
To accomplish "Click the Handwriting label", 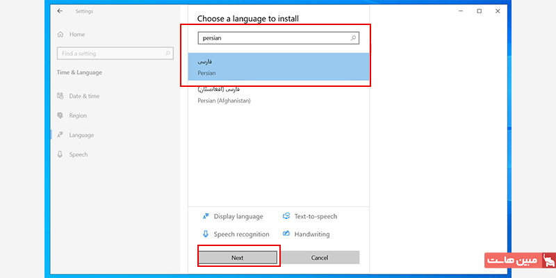I will click(x=312, y=234).
